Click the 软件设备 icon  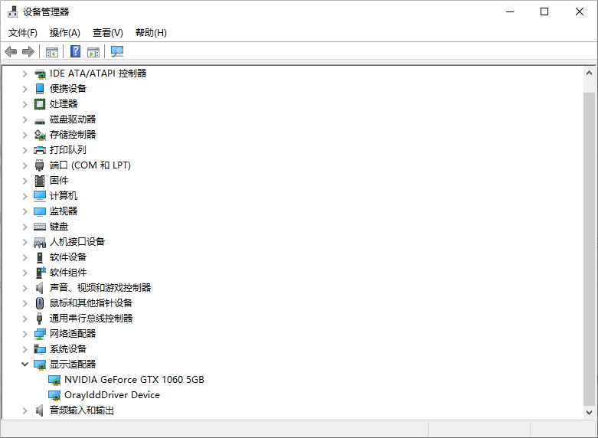pos(40,257)
